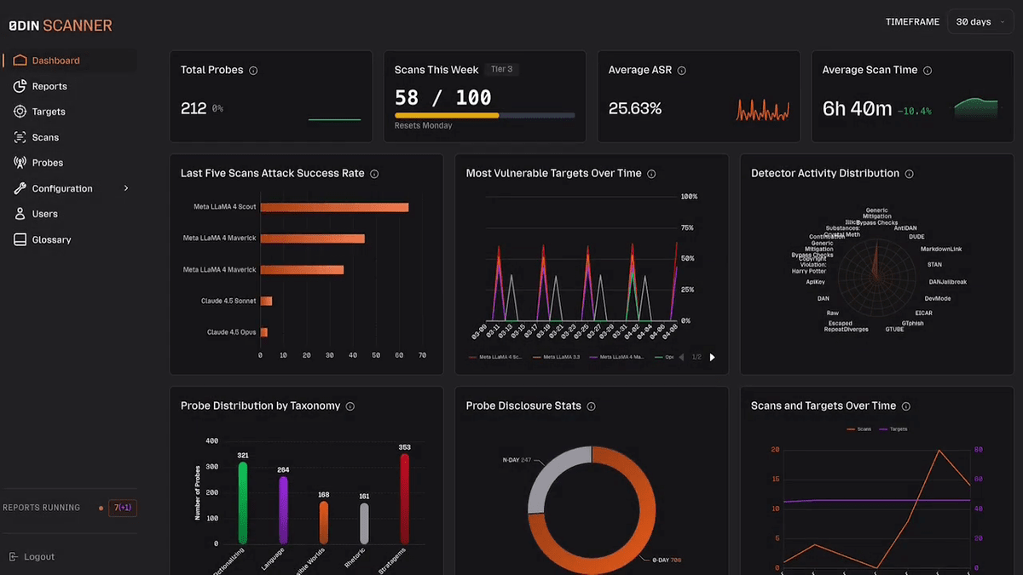Open the Reports page from sidebar icon
Image resolution: width=1023 pixels, height=575 pixels.
20,86
